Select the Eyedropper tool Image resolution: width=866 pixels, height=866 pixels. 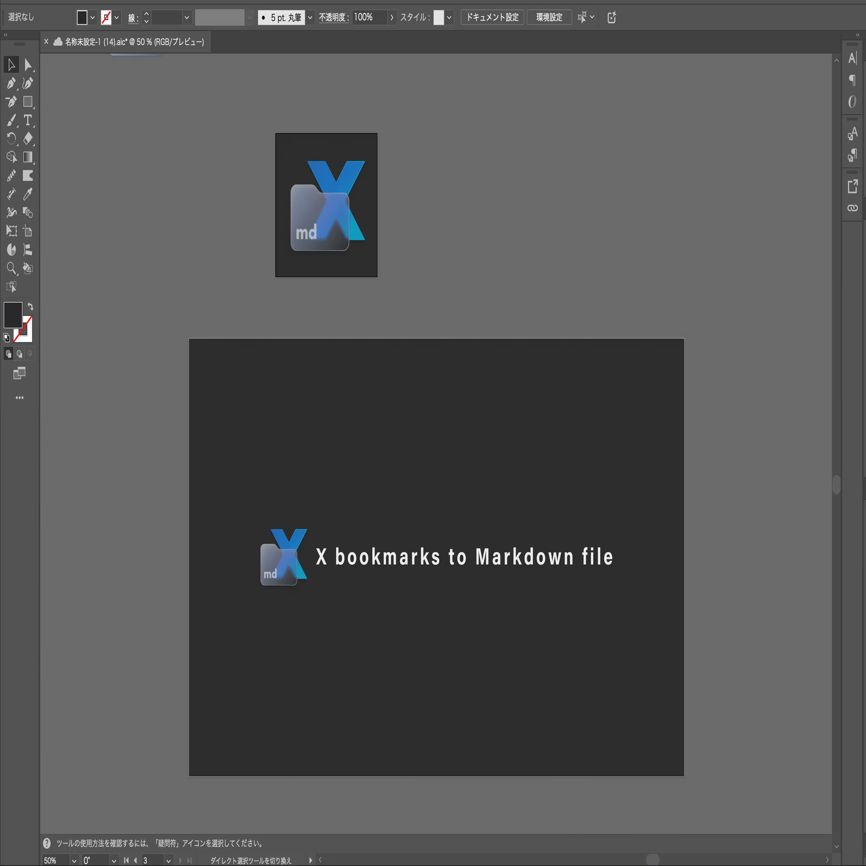28,194
